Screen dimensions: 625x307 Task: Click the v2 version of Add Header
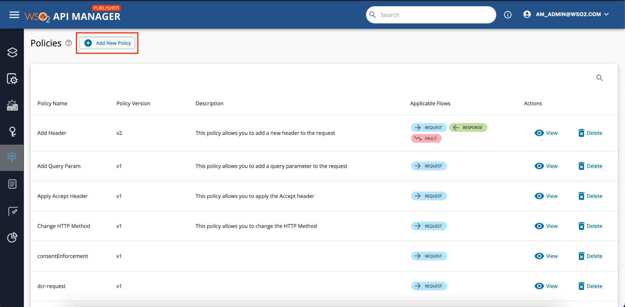tap(119, 133)
